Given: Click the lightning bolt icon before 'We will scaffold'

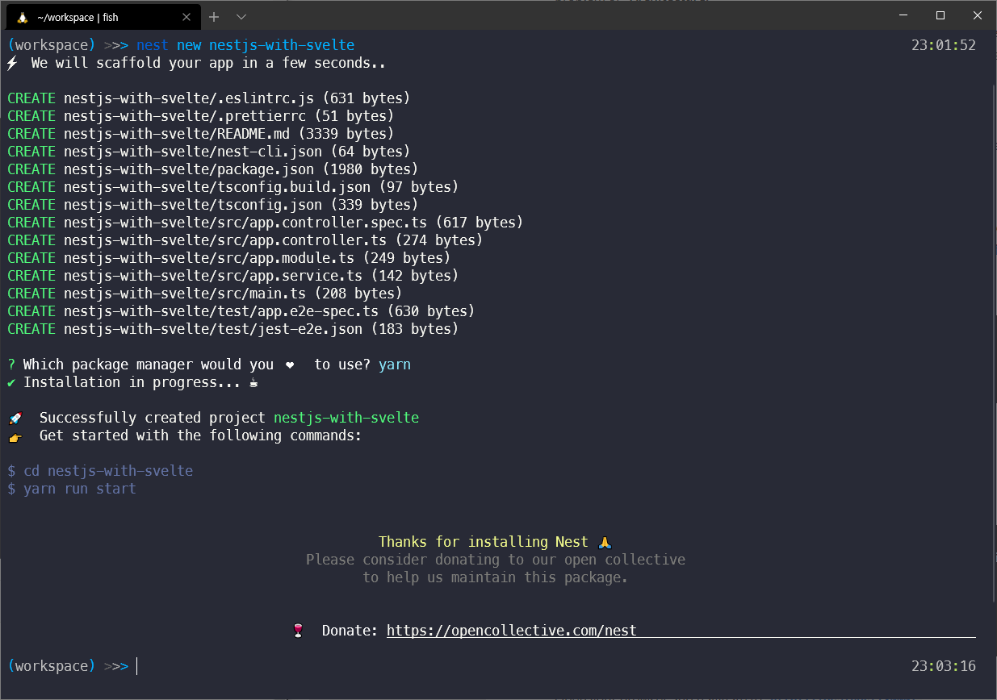Looking at the screenshot, I should 12,63.
